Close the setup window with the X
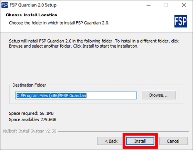The height and width of the screenshot is (150, 193). (x=184, y=5)
